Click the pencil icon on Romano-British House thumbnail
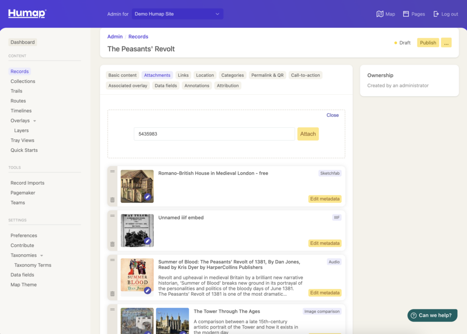467x334 pixels. [x=147, y=197]
